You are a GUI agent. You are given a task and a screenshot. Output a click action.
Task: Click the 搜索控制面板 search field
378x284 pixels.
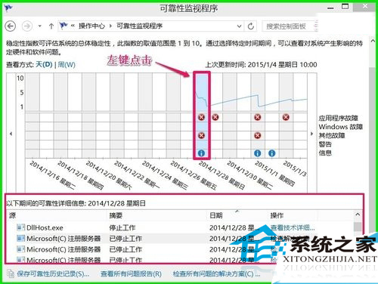pyautogui.click(x=290, y=26)
